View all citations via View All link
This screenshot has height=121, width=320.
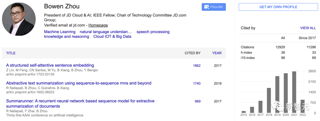[x=308, y=28]
